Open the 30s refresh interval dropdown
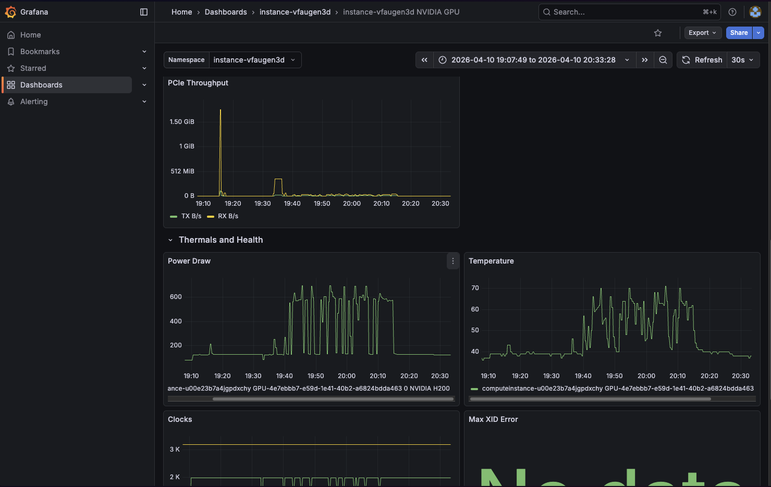Screen dimensions: 771x487 (743, 60)
